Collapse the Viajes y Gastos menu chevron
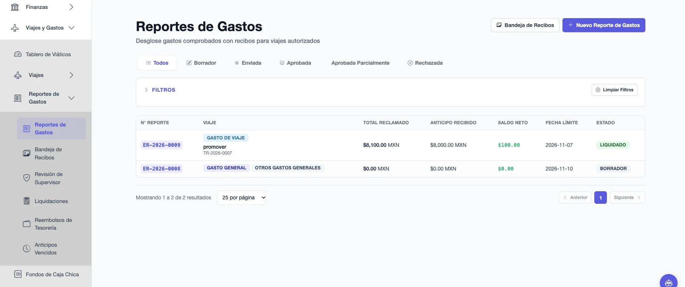685x287 pixels. pyautogui.click(x=71, y=28)
